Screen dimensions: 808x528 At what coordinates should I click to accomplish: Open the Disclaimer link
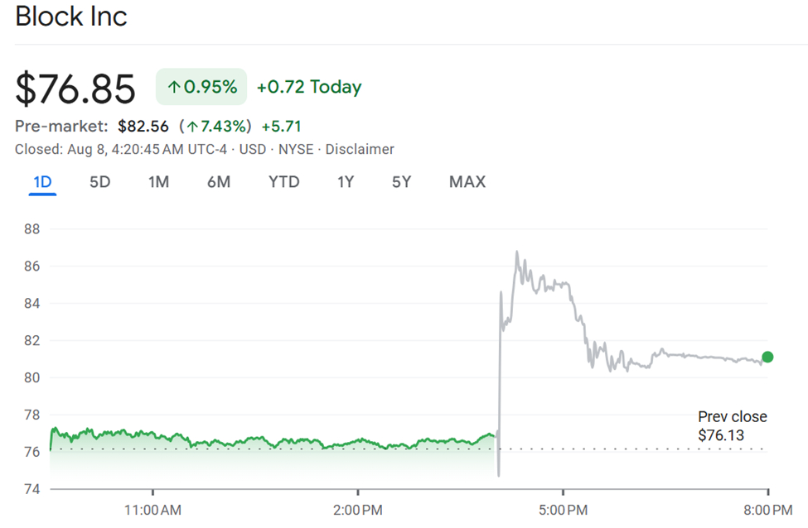point(360,150)
